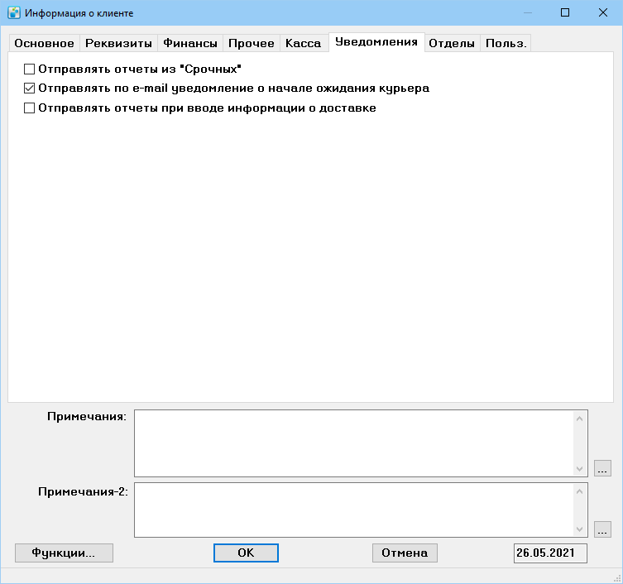The height and width of the screenshot is (584, 623).
Task: Click the date field 26.05.2021
Action: pos(550,553)
